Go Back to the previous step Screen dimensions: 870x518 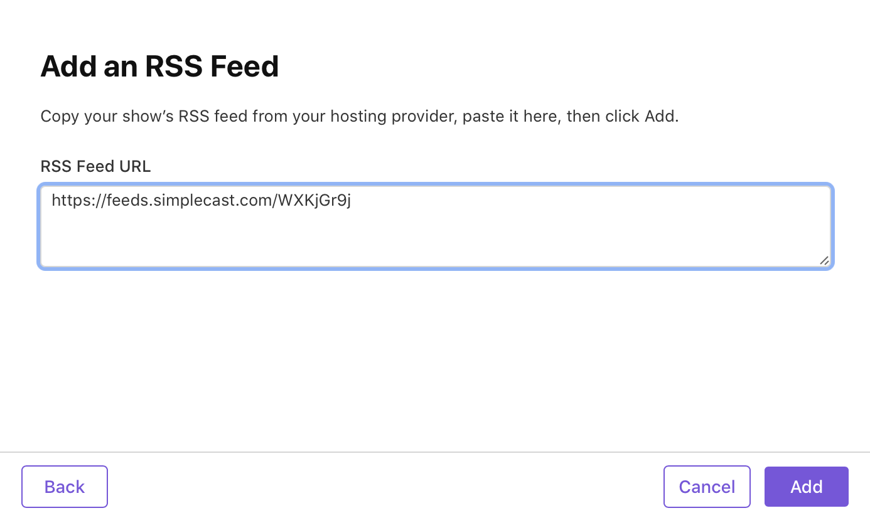tap(65, 487)
